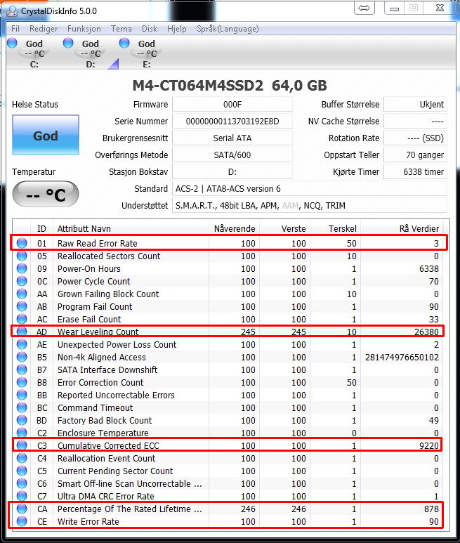Select the Smart Off-line Scan Uncorrectable row name
Viewport: 460px width, 543px height.
(x=129, y=483)
